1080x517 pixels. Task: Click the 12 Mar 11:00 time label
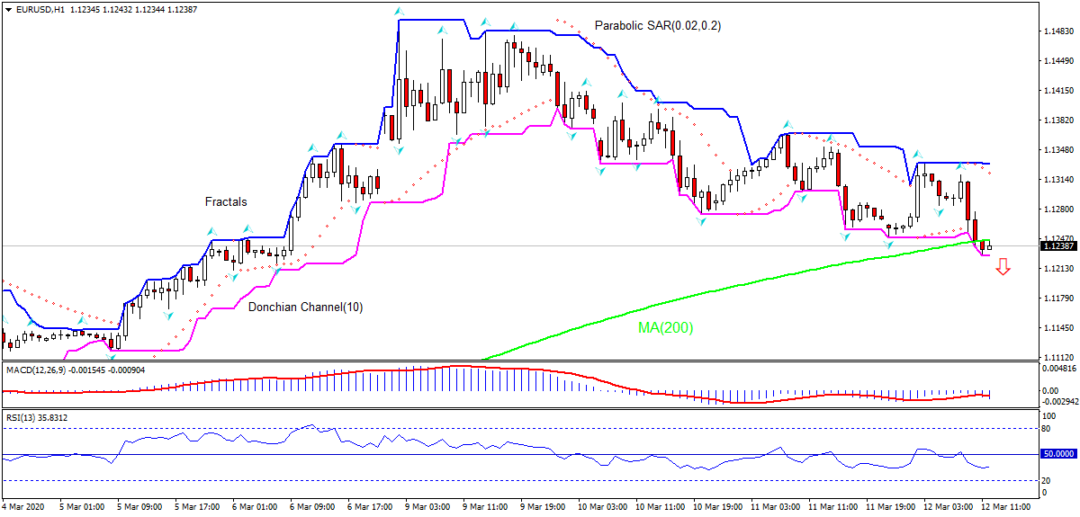tap(1006, 507)
